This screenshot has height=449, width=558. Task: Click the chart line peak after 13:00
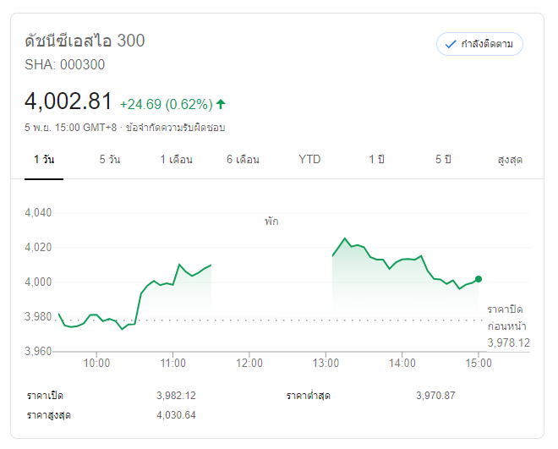(345, 239)
